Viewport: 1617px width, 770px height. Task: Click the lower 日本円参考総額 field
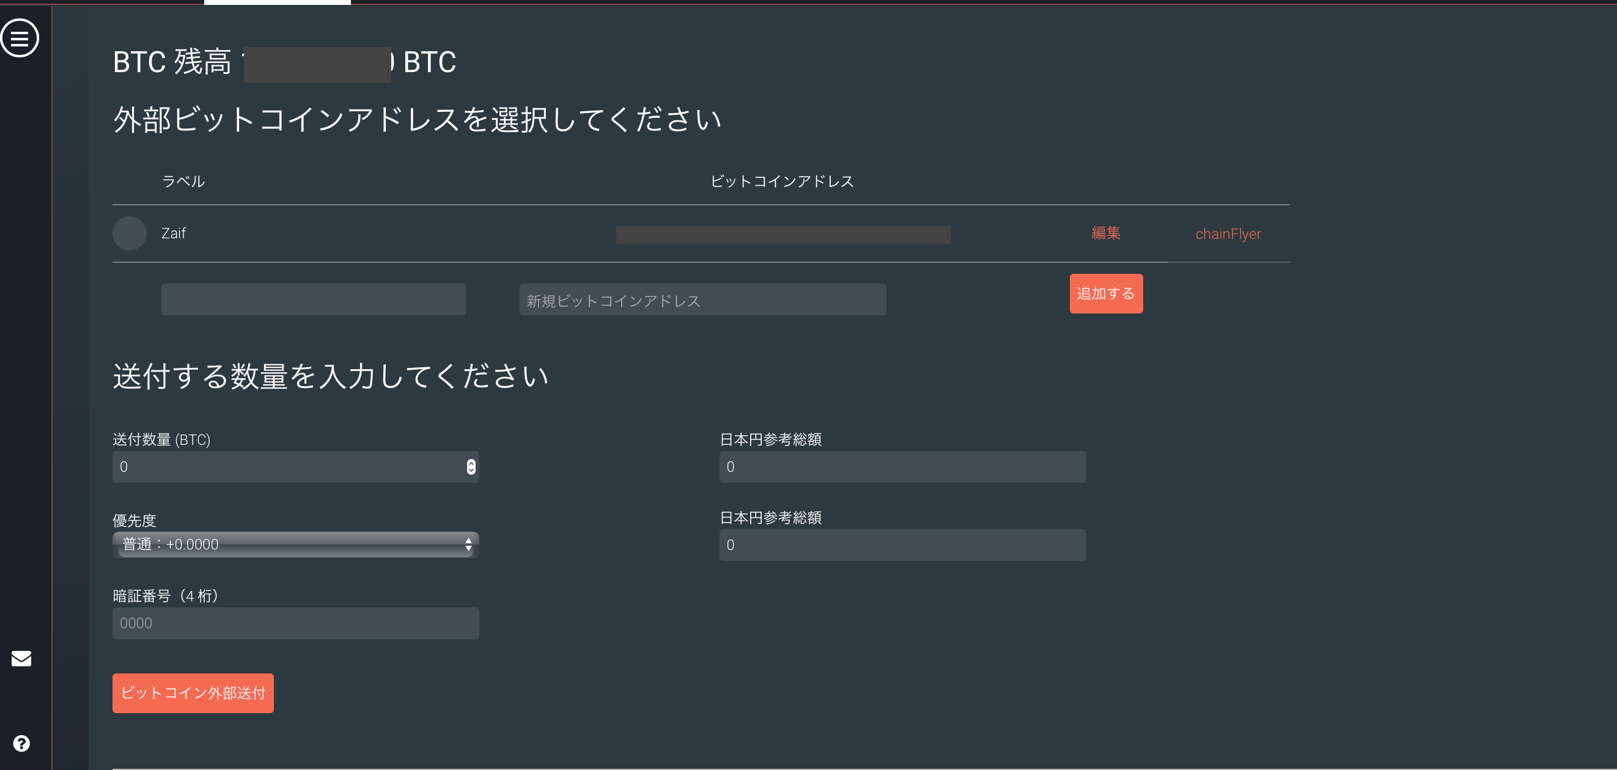(x=902, y=544)
